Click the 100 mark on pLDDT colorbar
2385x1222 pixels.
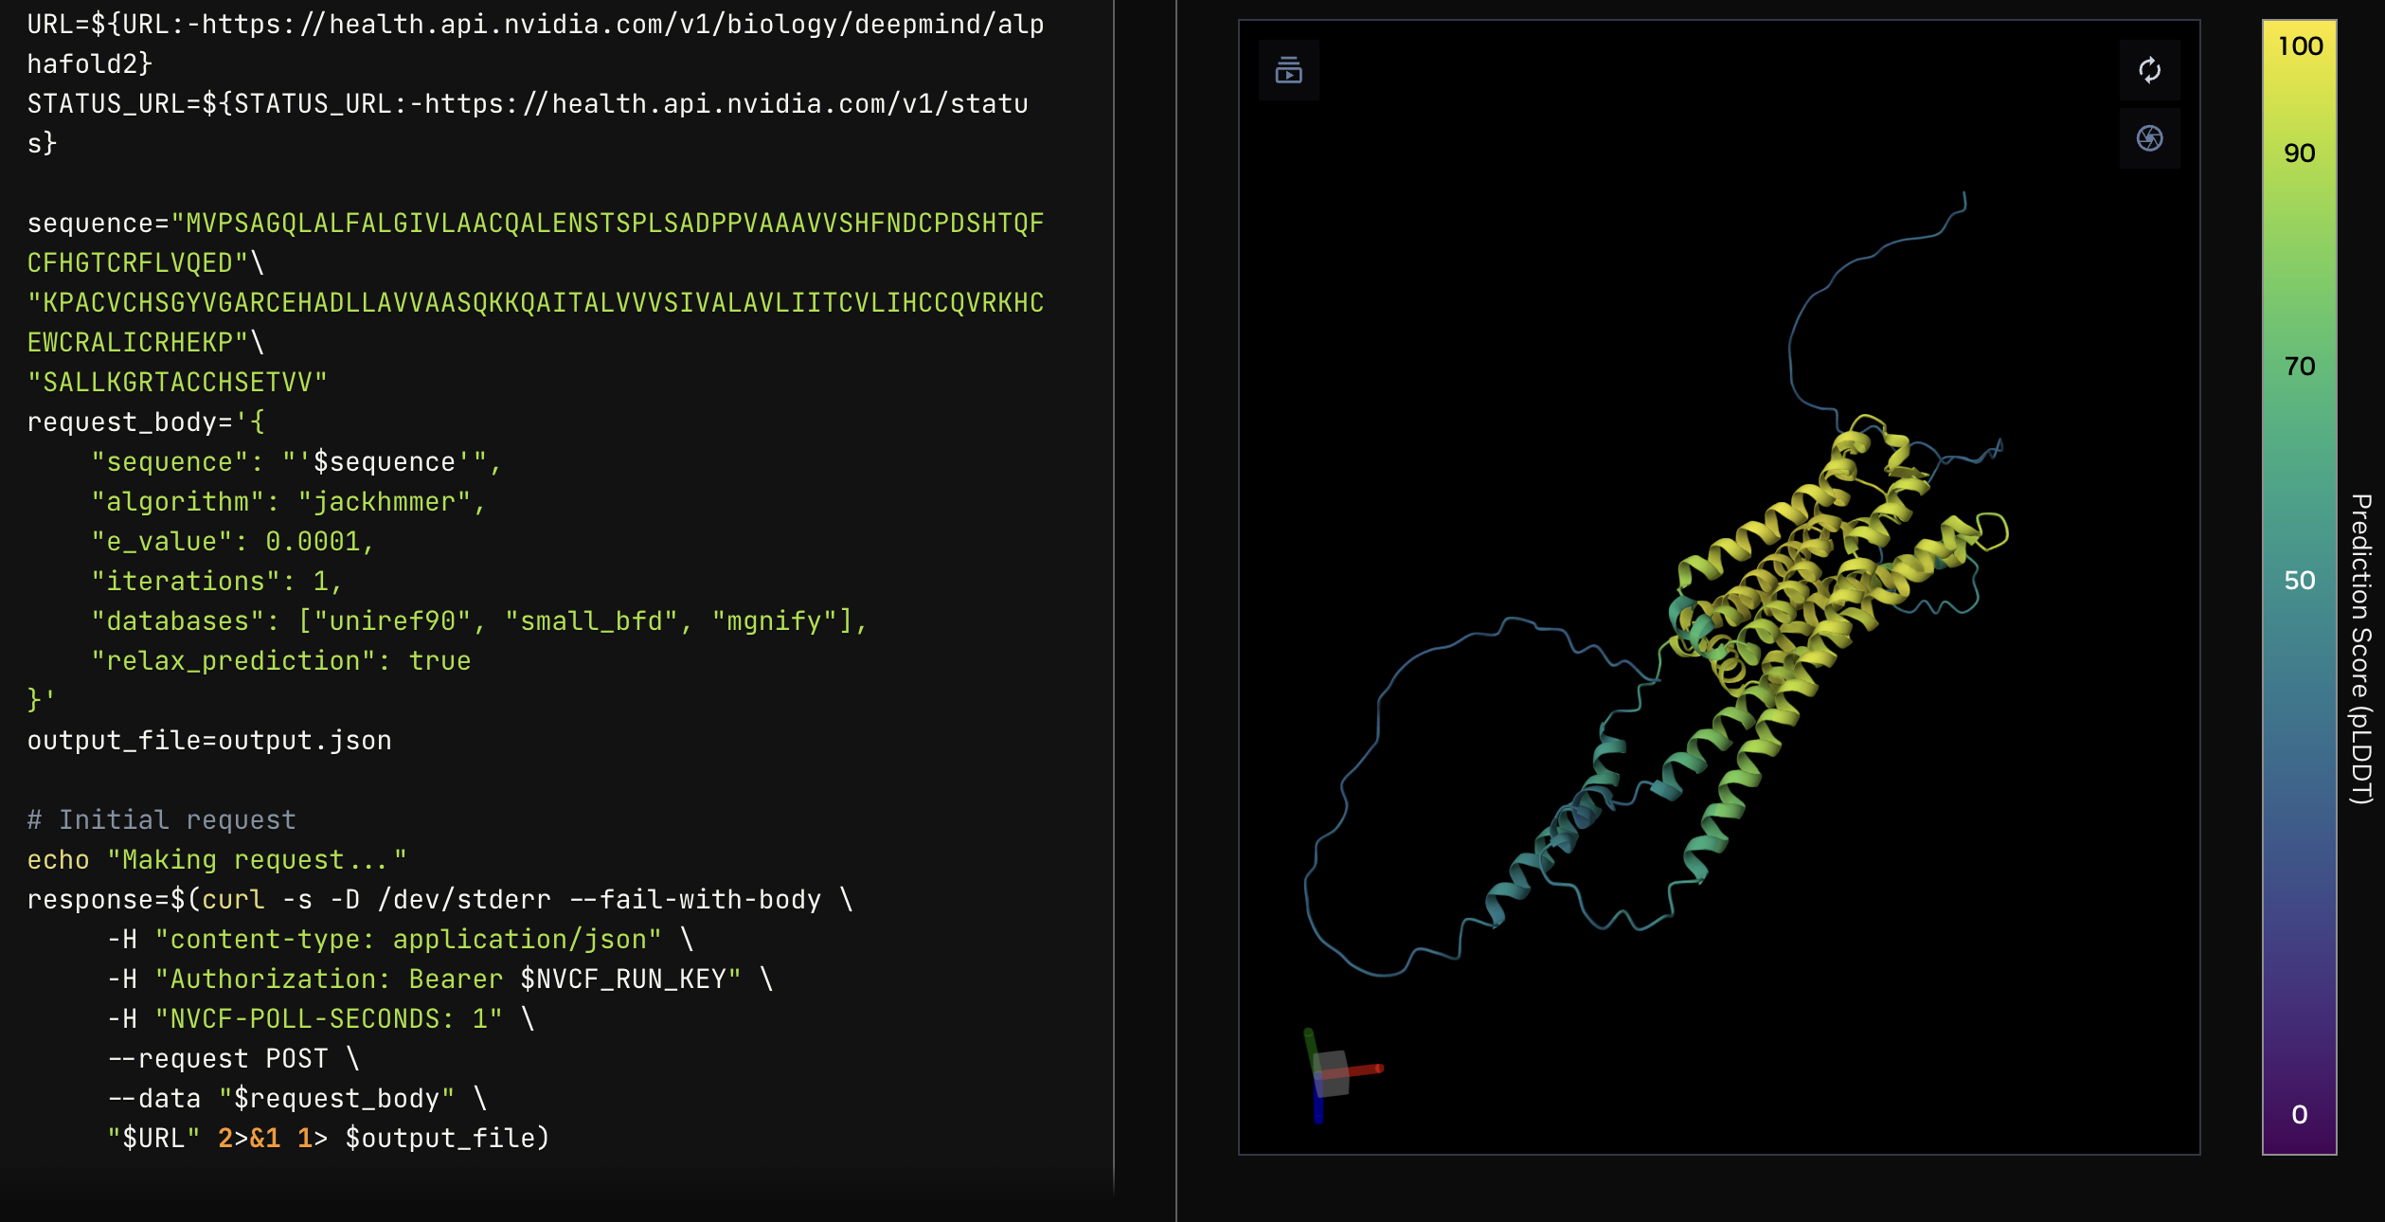(2300, 46)
